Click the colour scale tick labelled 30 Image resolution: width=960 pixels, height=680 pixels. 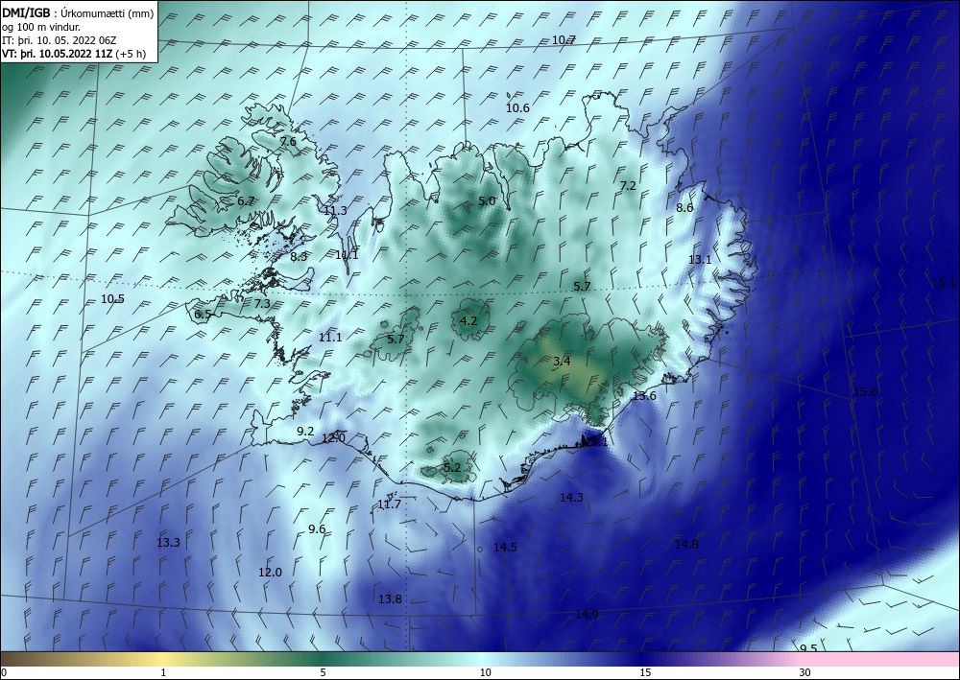click(804, 672)
